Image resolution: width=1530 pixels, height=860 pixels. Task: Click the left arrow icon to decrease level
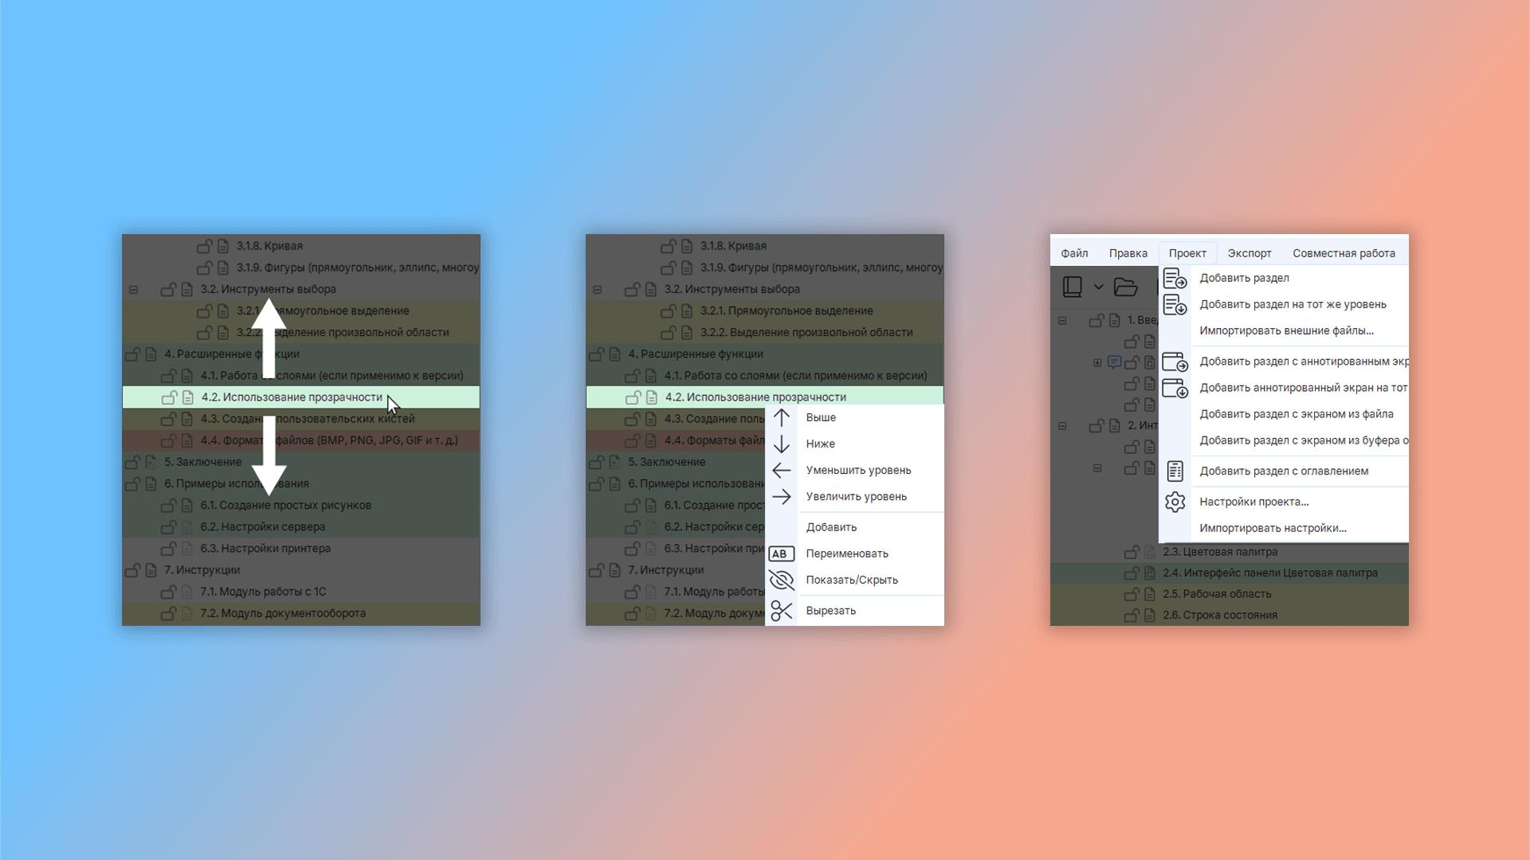781,471
